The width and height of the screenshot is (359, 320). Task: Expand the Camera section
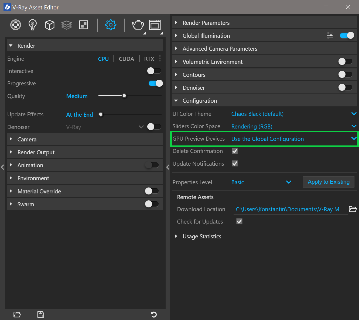click(x=85, y=139)
